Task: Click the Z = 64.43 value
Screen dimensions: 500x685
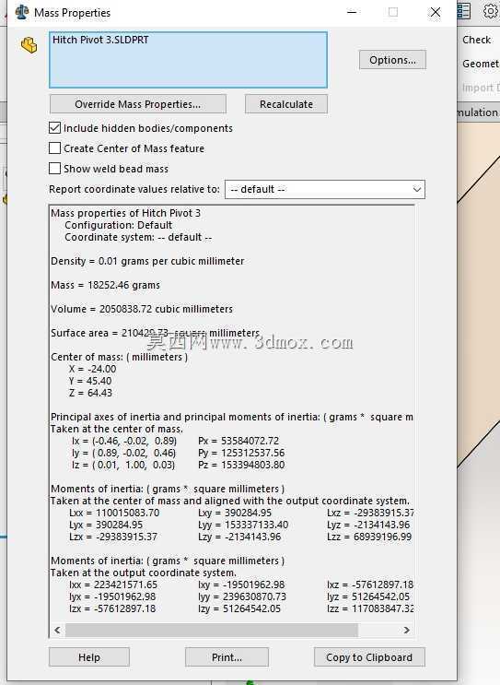Action: coord(90,393)
